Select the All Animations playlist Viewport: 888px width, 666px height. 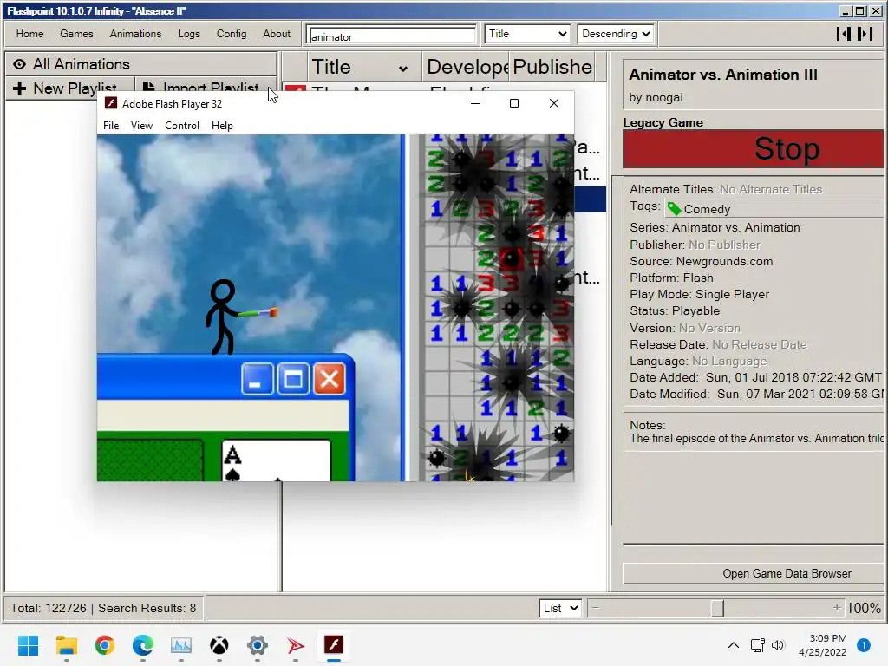141,64
